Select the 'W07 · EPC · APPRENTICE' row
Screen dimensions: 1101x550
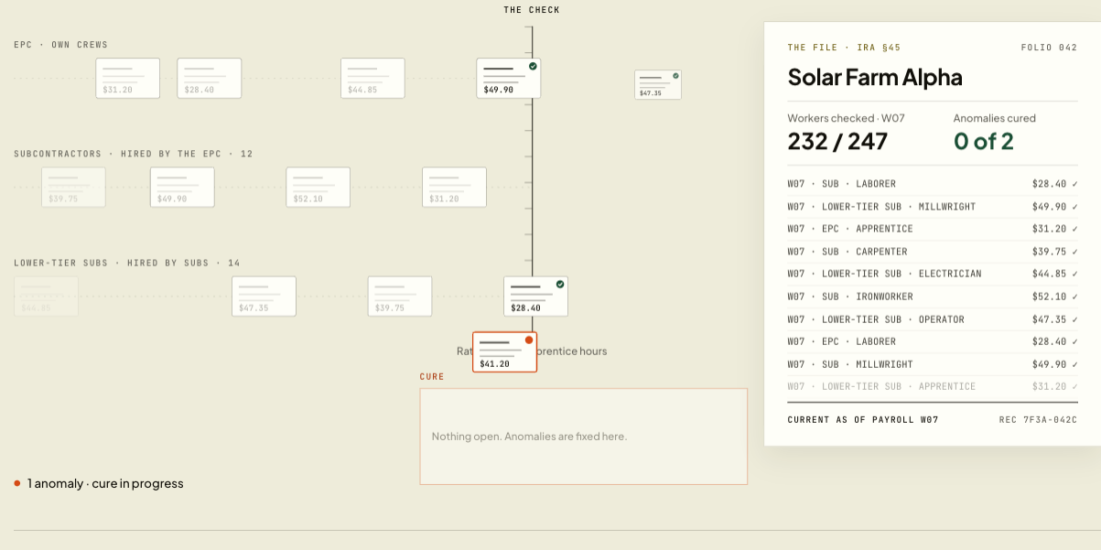pyautogui.click(x=933, y=229)
